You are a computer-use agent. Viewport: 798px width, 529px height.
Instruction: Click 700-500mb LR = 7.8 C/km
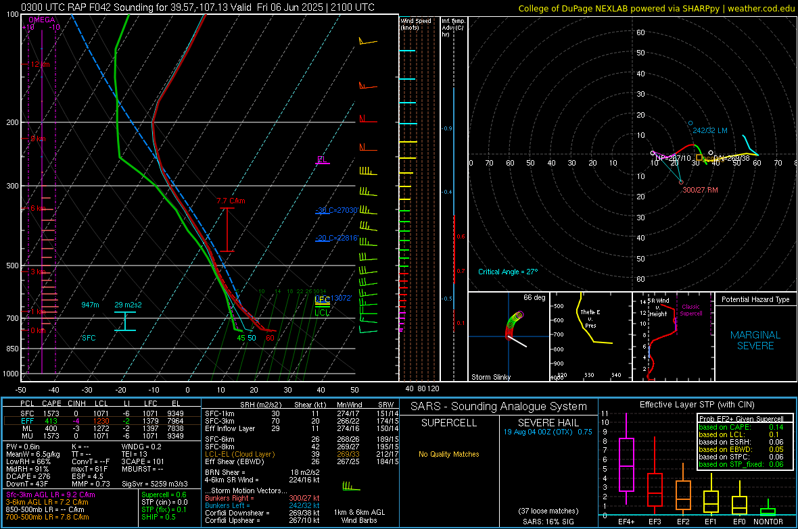click(x=47, y=517)
